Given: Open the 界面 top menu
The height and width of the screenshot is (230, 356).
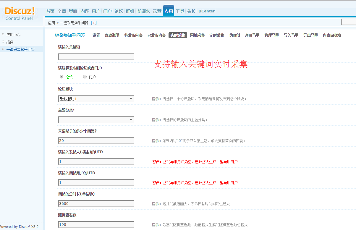Looking at the screenshot, I should (x=73, y=11).
